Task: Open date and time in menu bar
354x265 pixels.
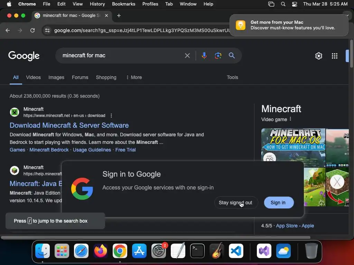Action: (x=325, y=4)
